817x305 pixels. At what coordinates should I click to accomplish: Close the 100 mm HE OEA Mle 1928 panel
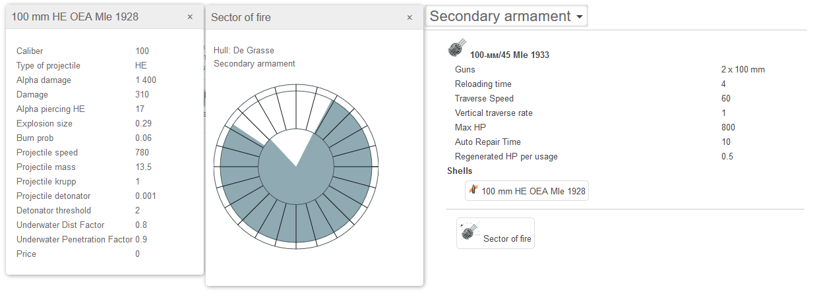[190, 17]
